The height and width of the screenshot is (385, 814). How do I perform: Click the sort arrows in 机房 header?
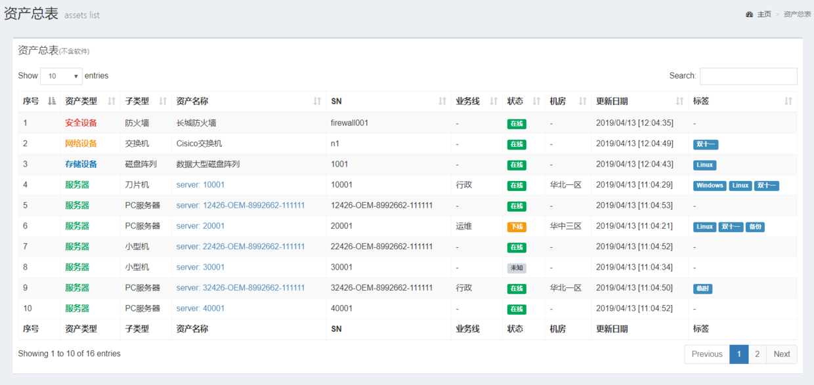pyautogui.click(x=582, y=101)
